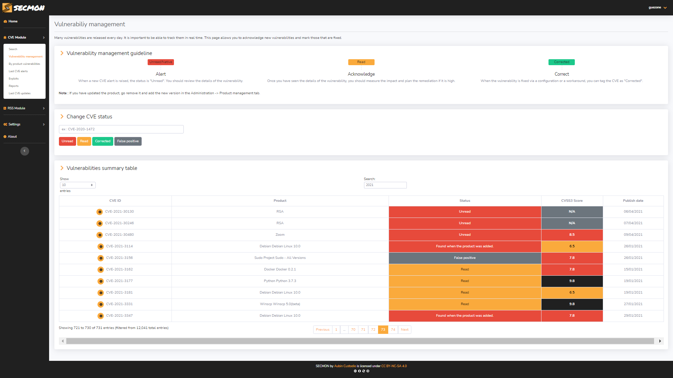Open CC BY-NC-SA 4.0 license link
This screenshot has height=378, width=673.
(394, 366)
